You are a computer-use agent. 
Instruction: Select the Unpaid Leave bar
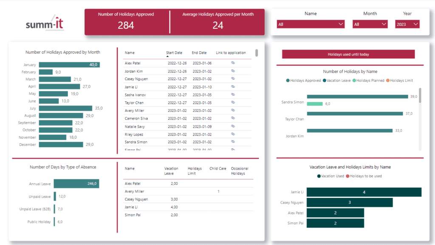(x=55, y=196)
